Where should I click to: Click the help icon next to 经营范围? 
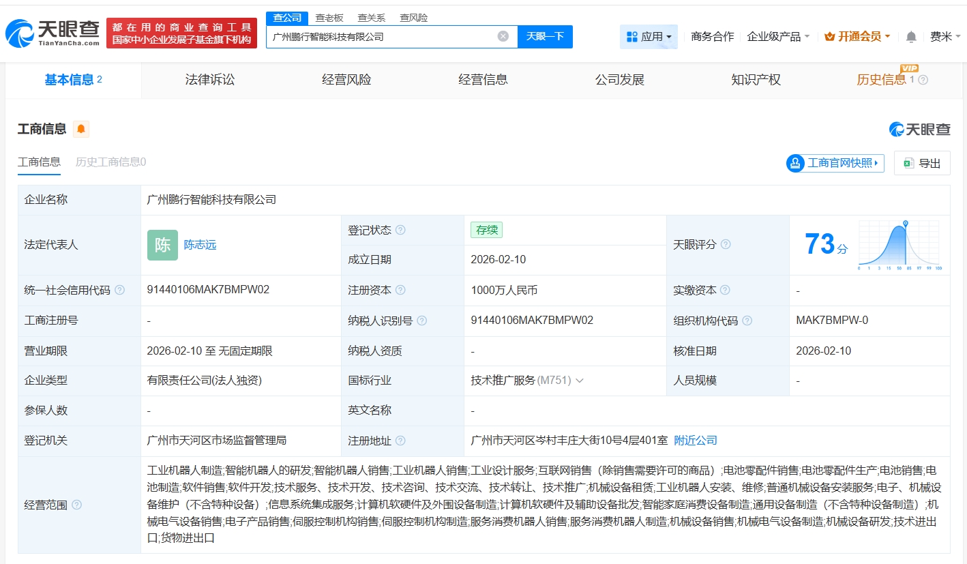tap(77, 505)
